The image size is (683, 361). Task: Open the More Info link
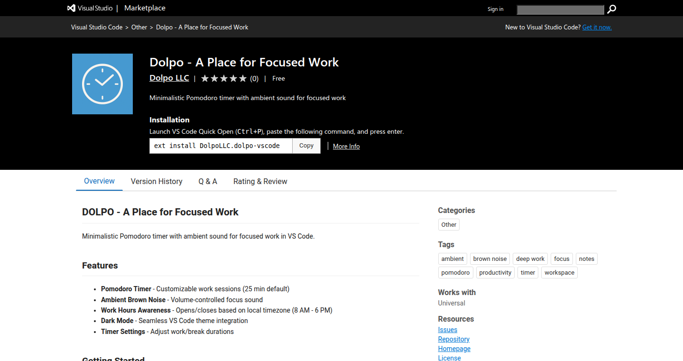click(346, 146)
